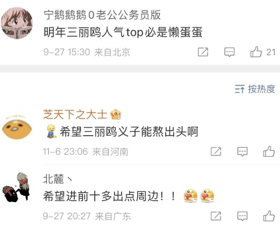Open 芝天下之大士's egg avatar
The width and height of the screenshot is (280, 225).
click(17, 123)
